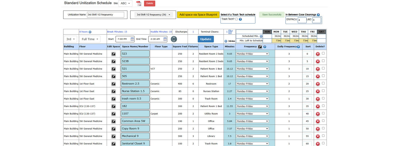Open Daily Frequency help icon

click(x=298, y=47)
